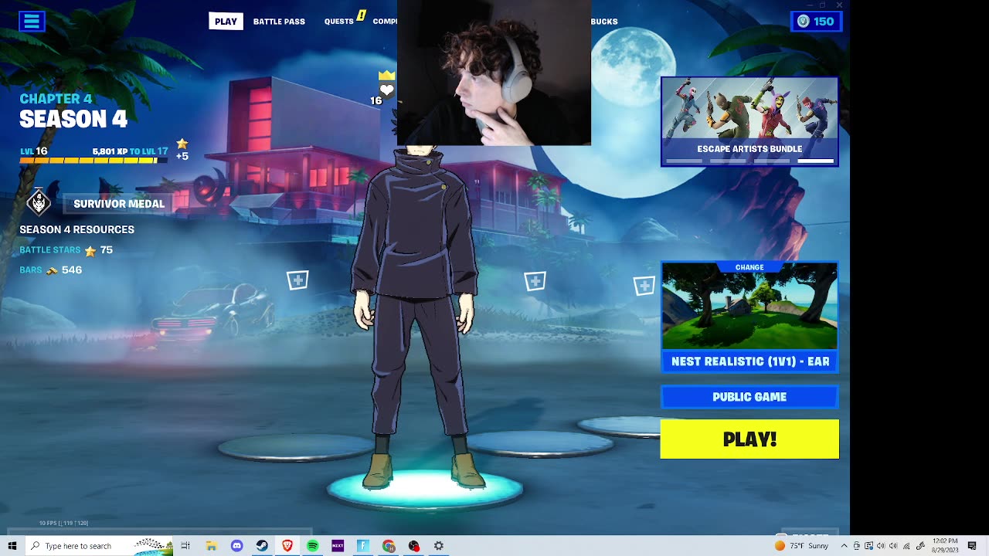
Task: Click the SEASON 4 RESOURCES heading
Action: (x=76, y=229)
